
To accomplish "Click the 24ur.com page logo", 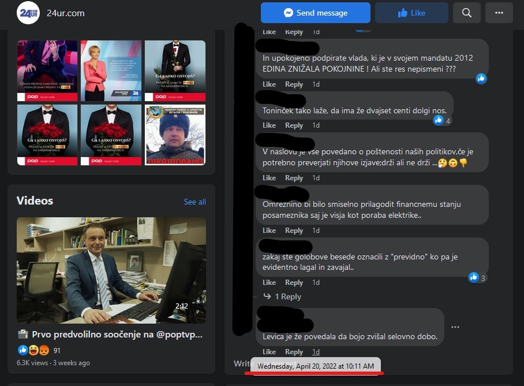I will pos(28,13).
